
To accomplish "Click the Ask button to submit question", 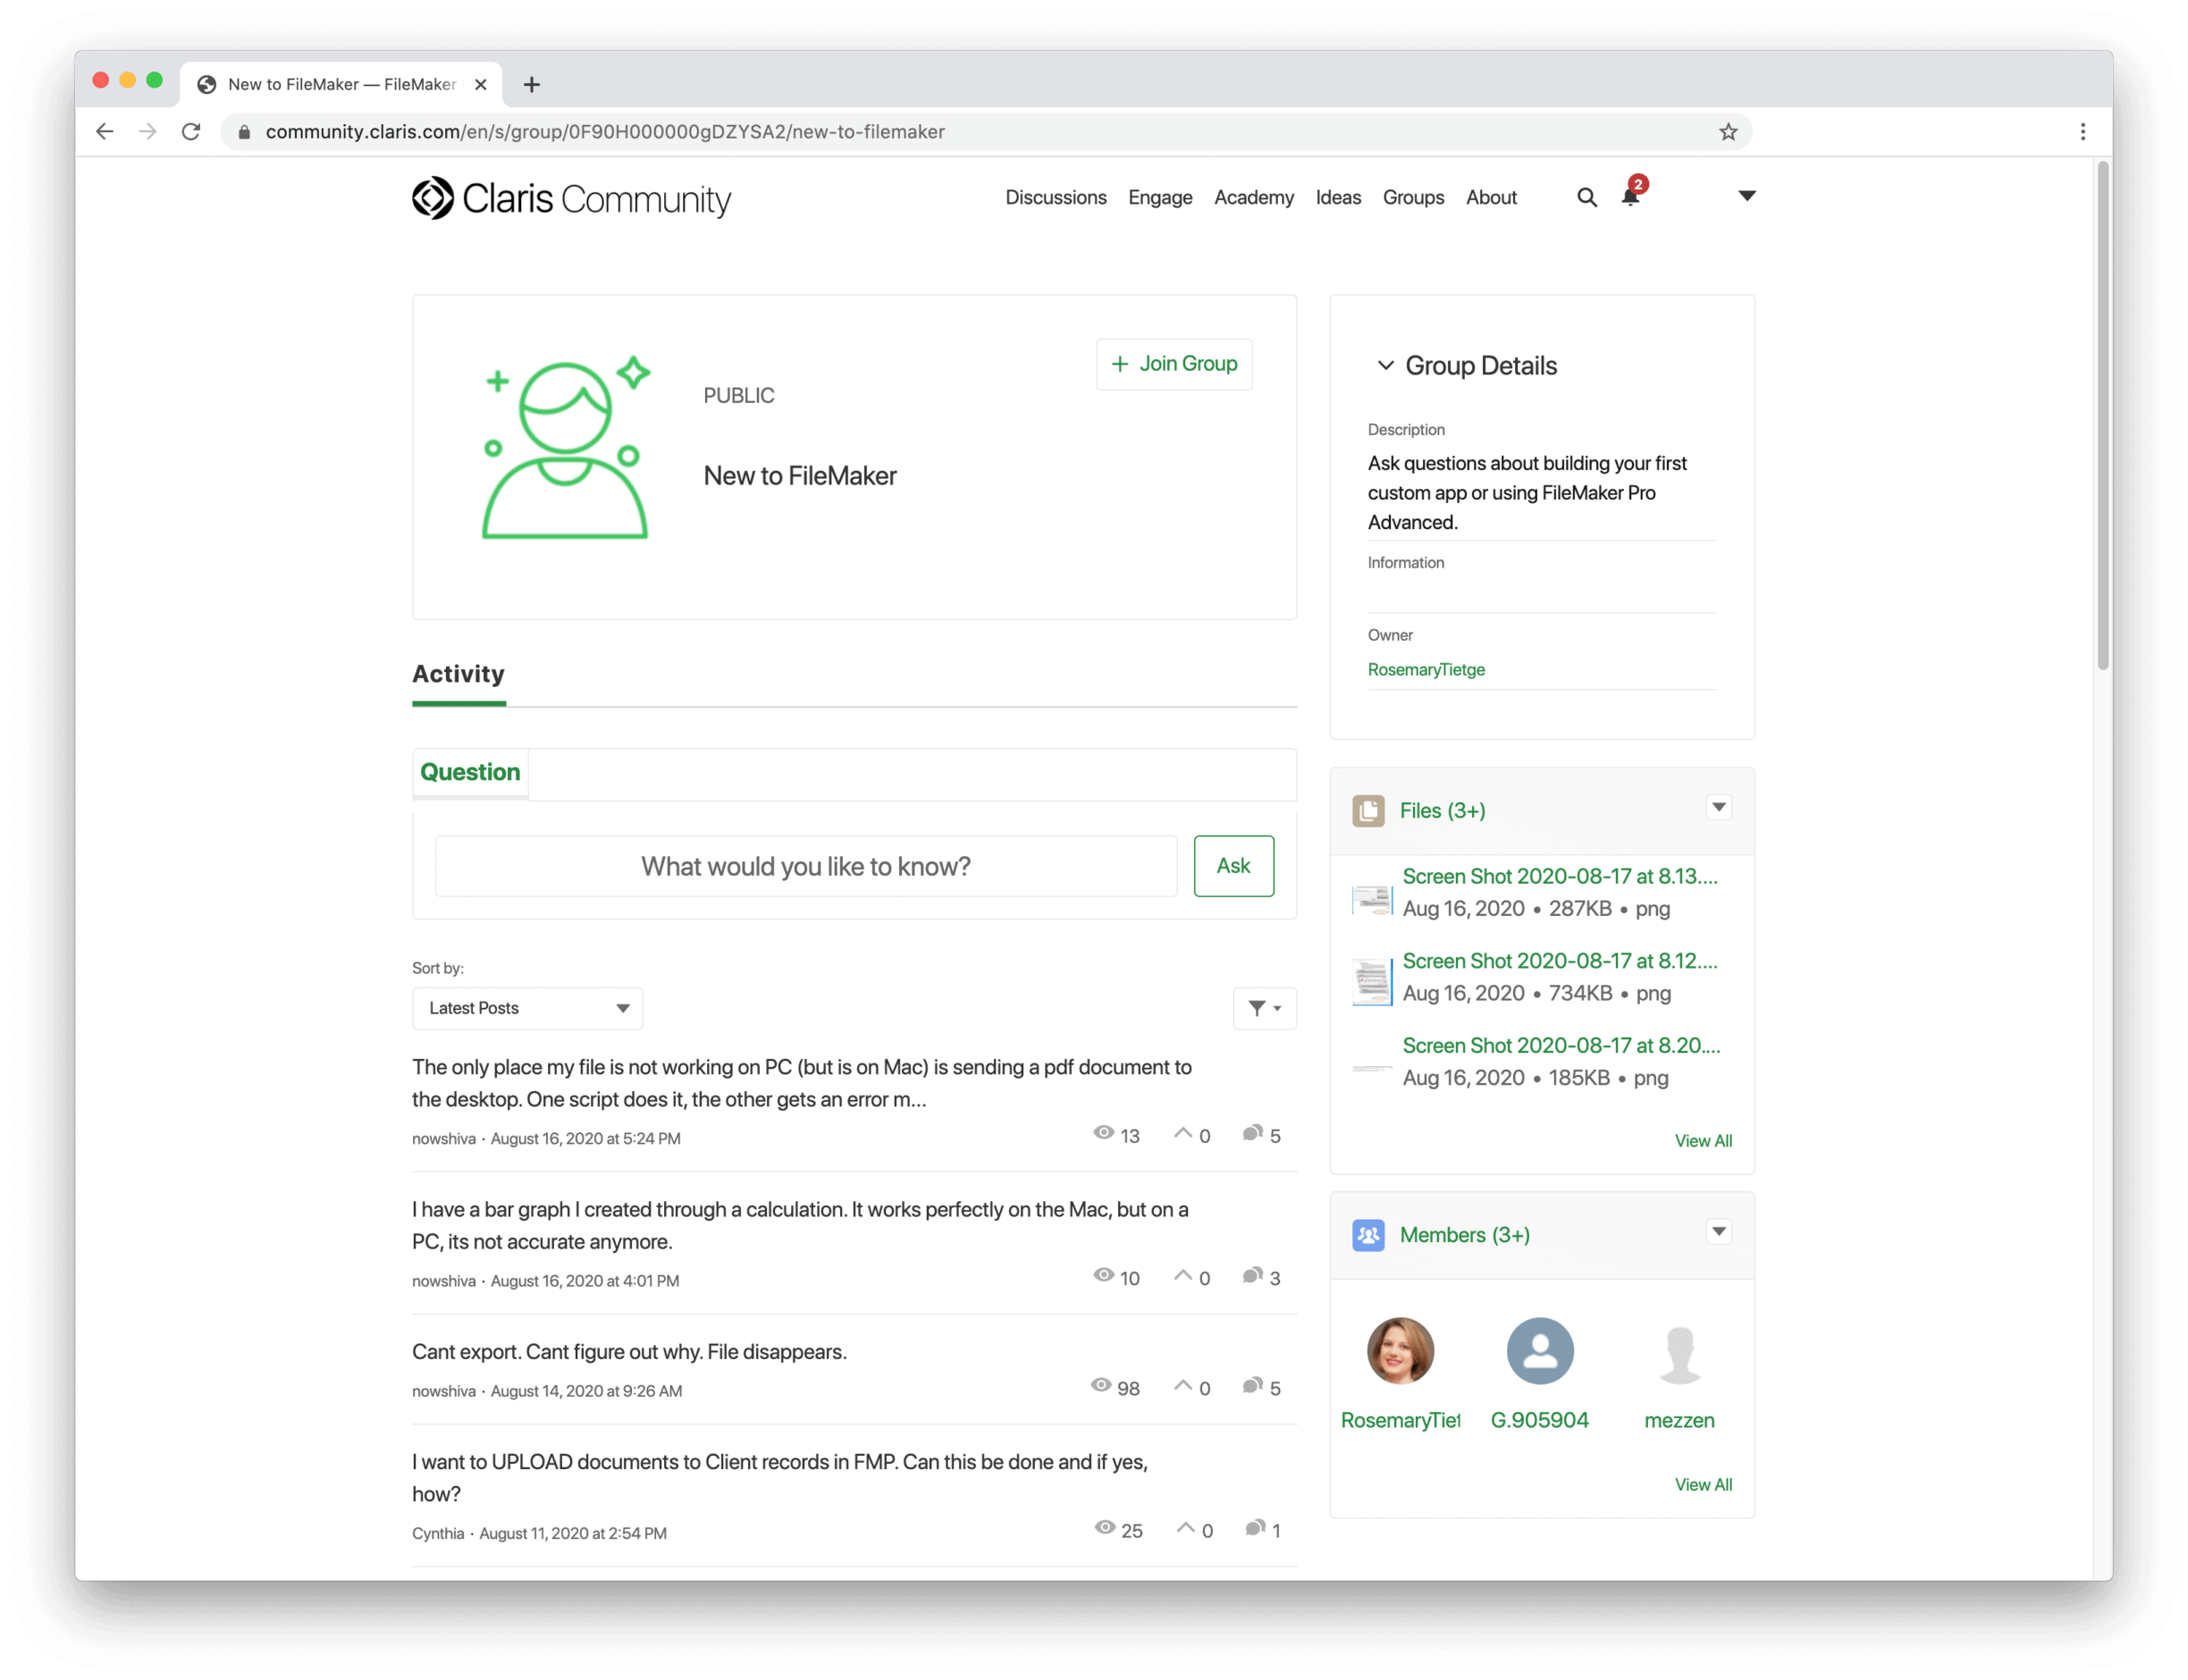I will [x=1232, y=865].
